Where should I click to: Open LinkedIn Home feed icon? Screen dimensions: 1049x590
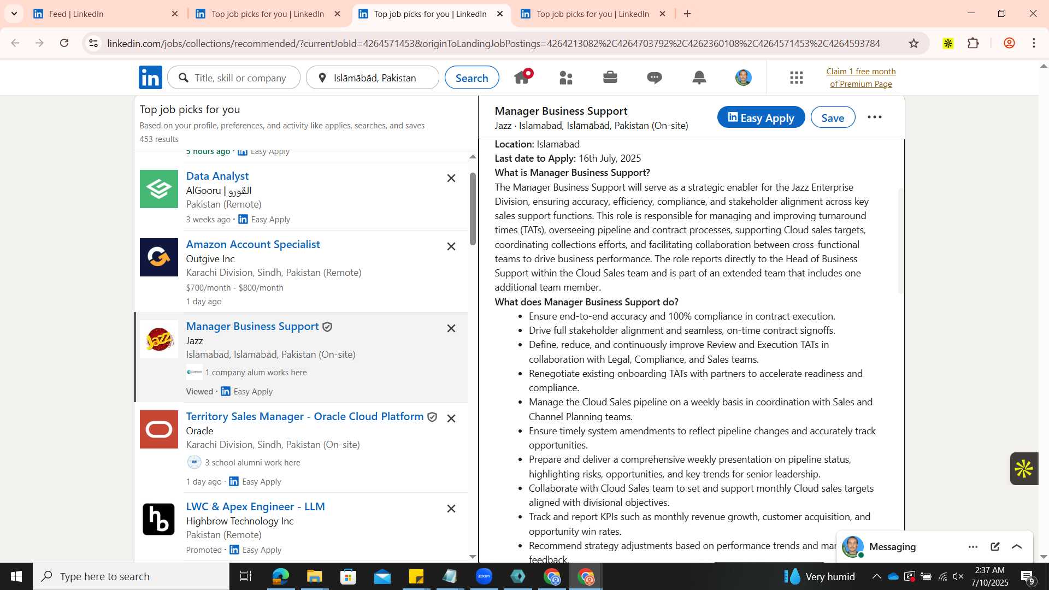522,78
